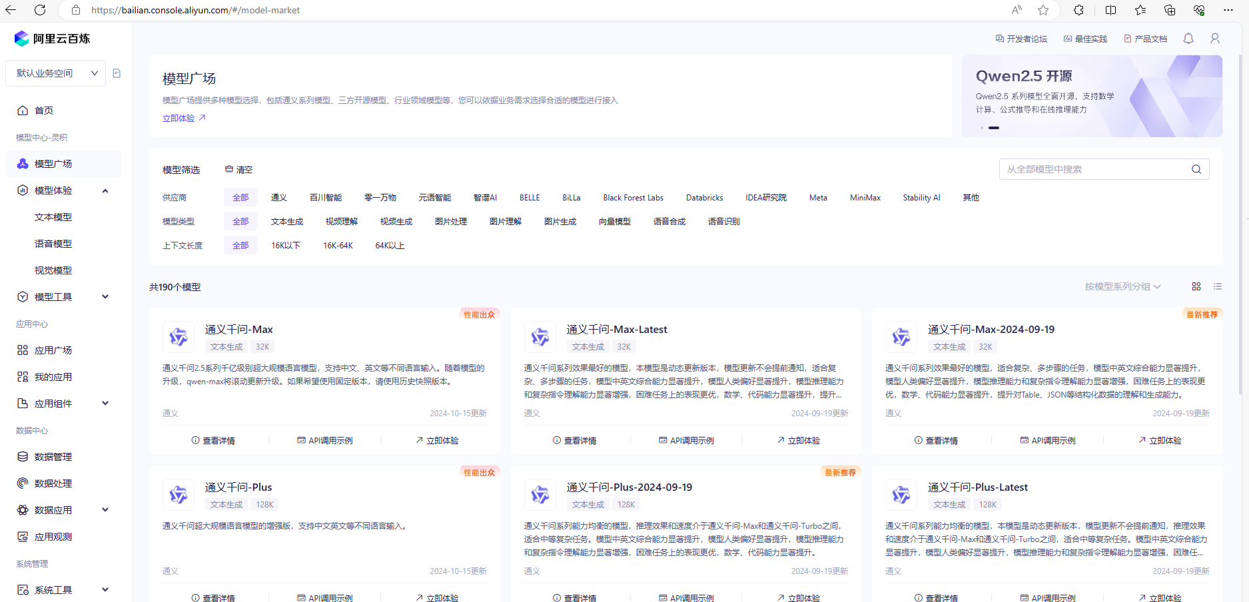Open browser settings ellipsis menu
This screenshot has height=602, width=1249.
coord(1228,10)
